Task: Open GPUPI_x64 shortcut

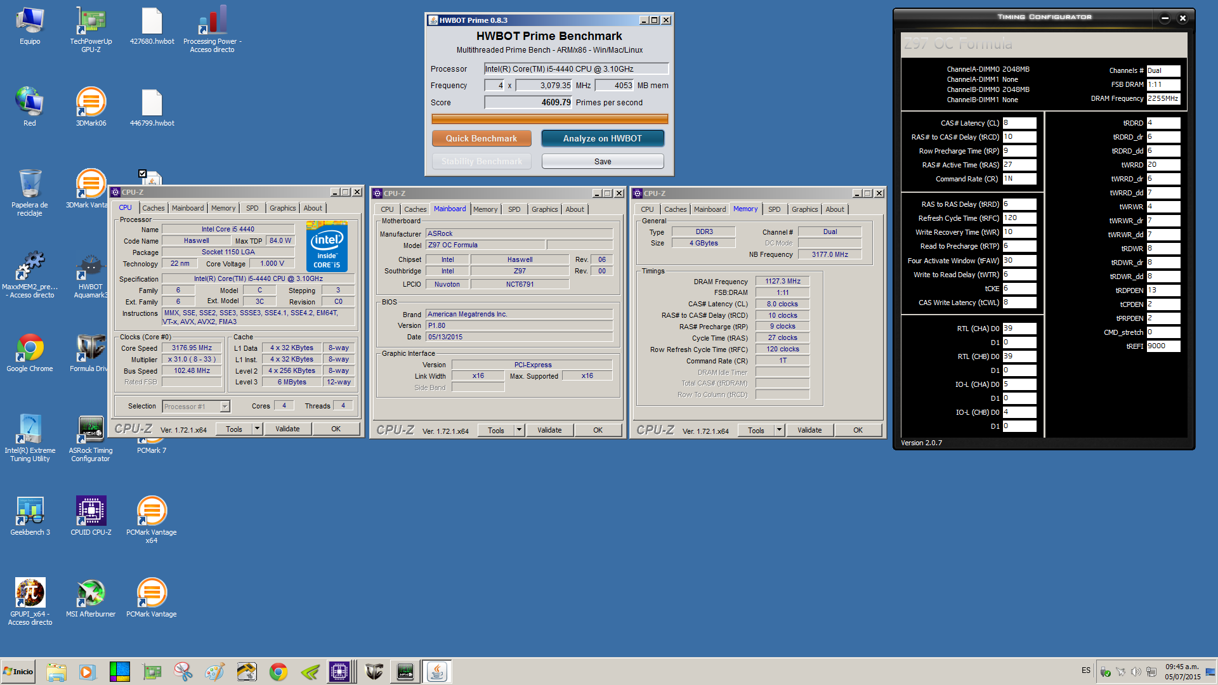Action: 30,602
